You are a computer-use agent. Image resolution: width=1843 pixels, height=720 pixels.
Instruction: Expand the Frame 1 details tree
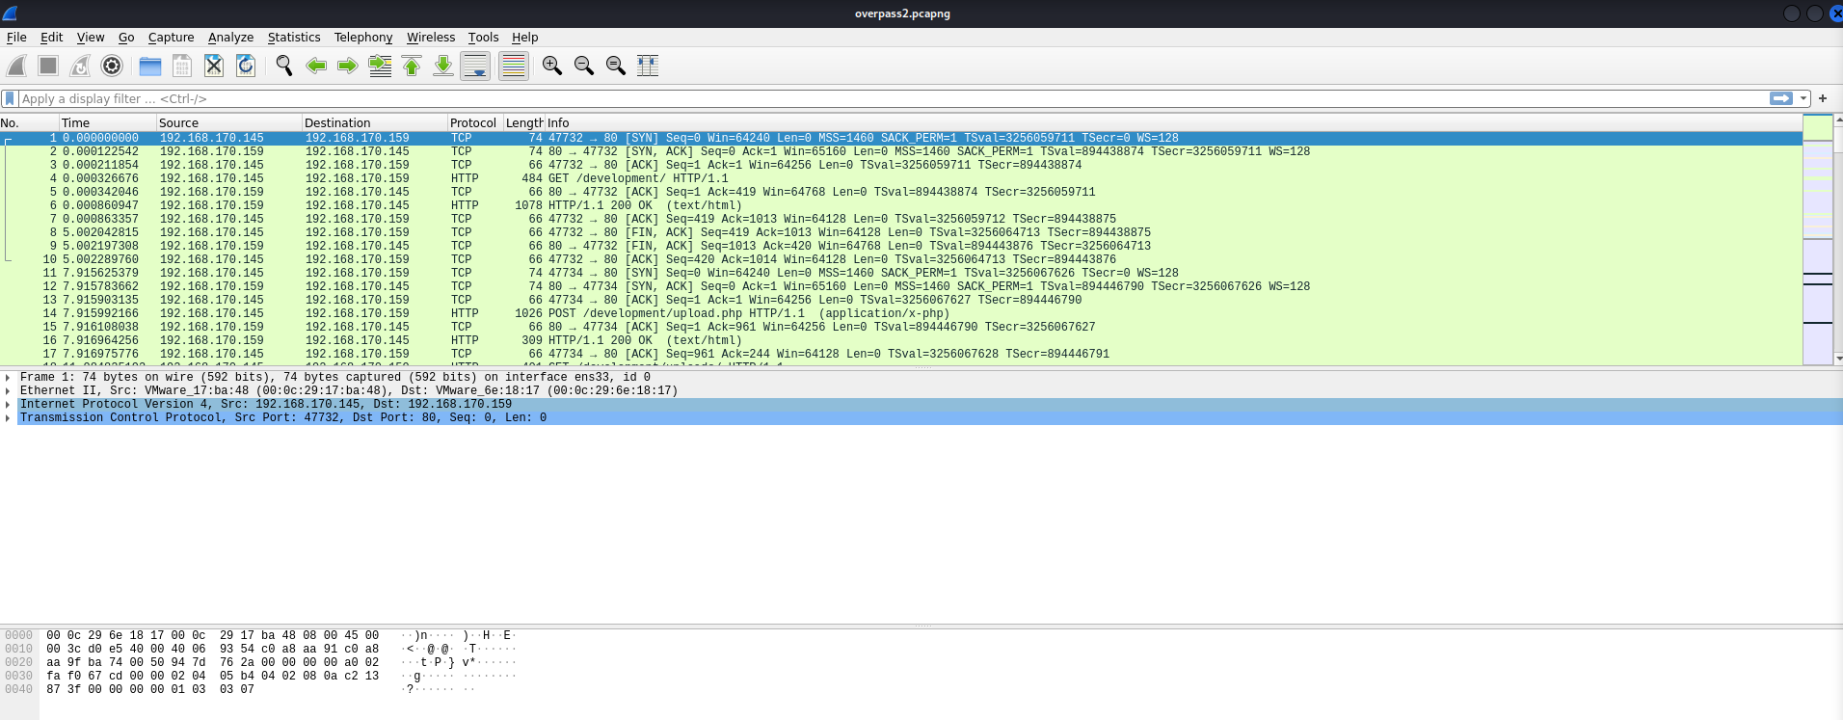tap(8, 378)
